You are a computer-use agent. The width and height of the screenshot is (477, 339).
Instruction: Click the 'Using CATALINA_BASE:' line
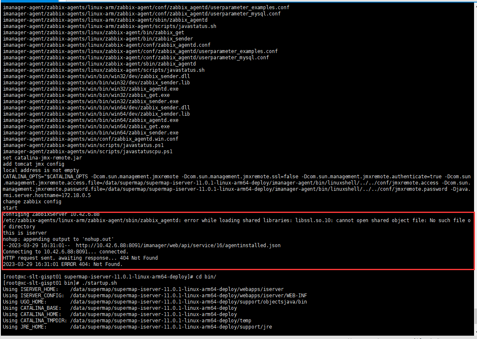tap(120, 308)
